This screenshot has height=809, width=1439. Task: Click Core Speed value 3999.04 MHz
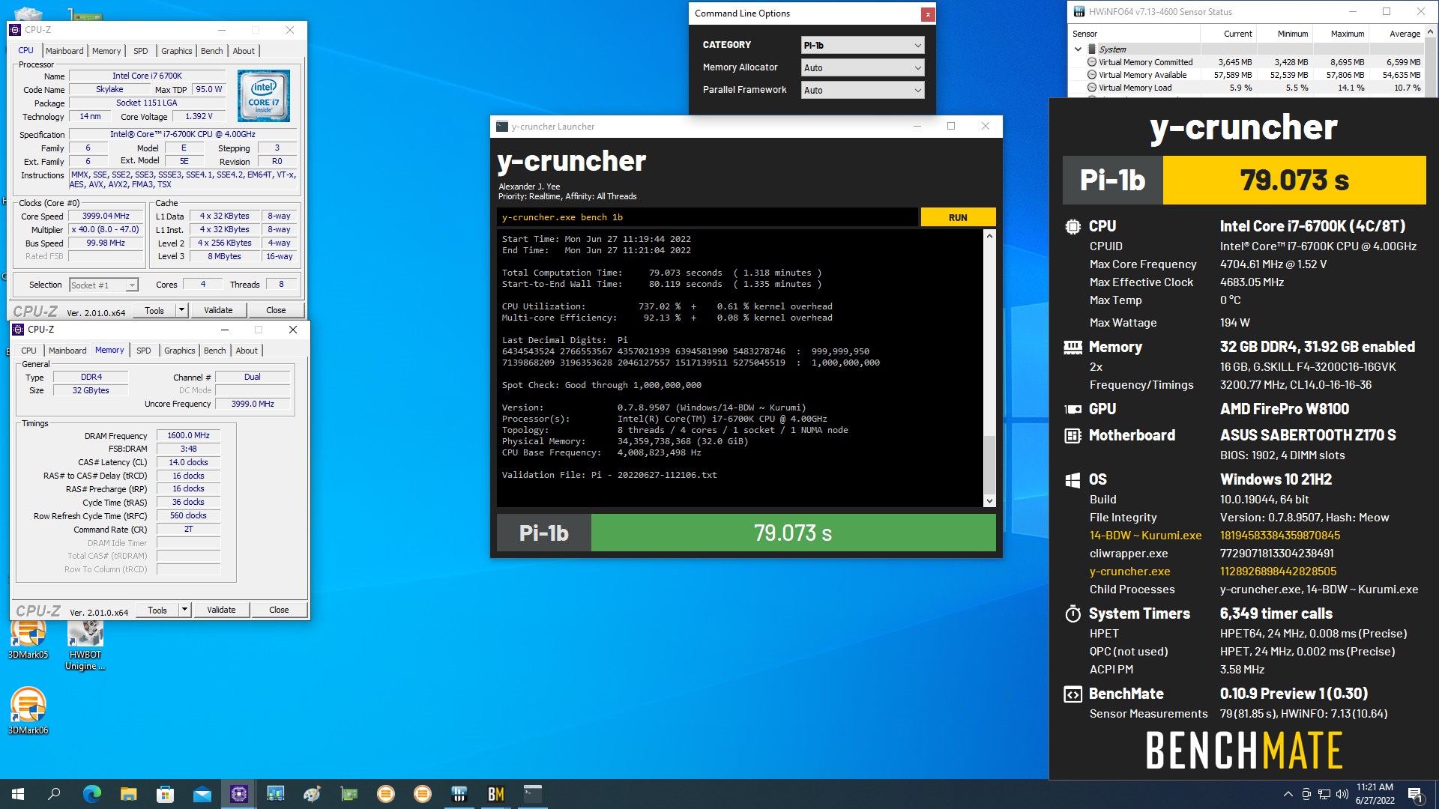pyautogui.click(x=106, y=216)
